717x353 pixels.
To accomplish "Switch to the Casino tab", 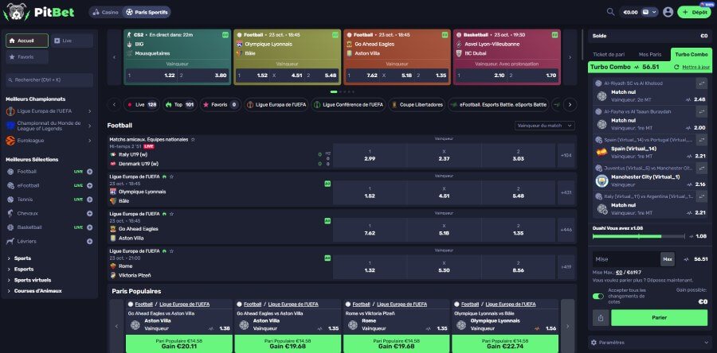I will (105, 12).
